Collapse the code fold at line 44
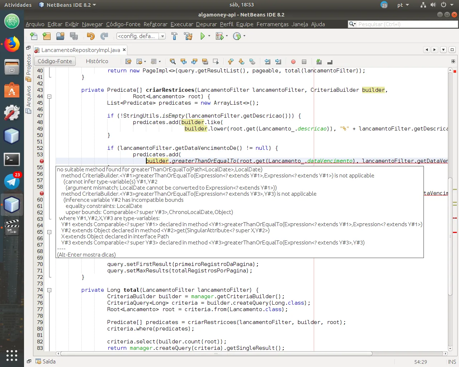 49,96
